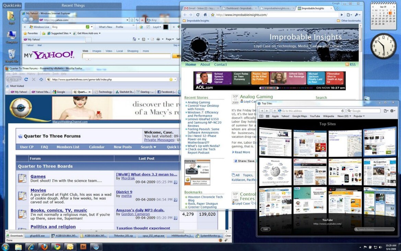Open Firefox Tools menu
The image size is (401, 251).
tap(56, 74)
